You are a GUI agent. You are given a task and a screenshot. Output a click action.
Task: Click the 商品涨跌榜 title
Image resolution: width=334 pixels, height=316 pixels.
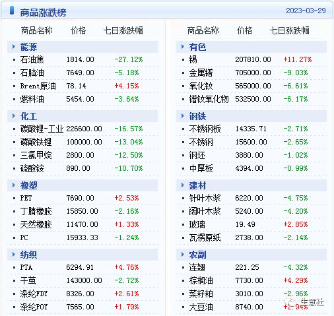click(43, 13)
